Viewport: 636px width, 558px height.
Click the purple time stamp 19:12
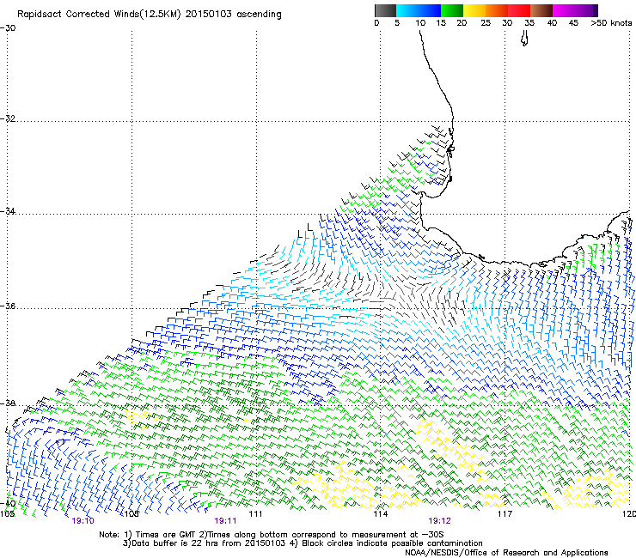[x=440, y=521]
